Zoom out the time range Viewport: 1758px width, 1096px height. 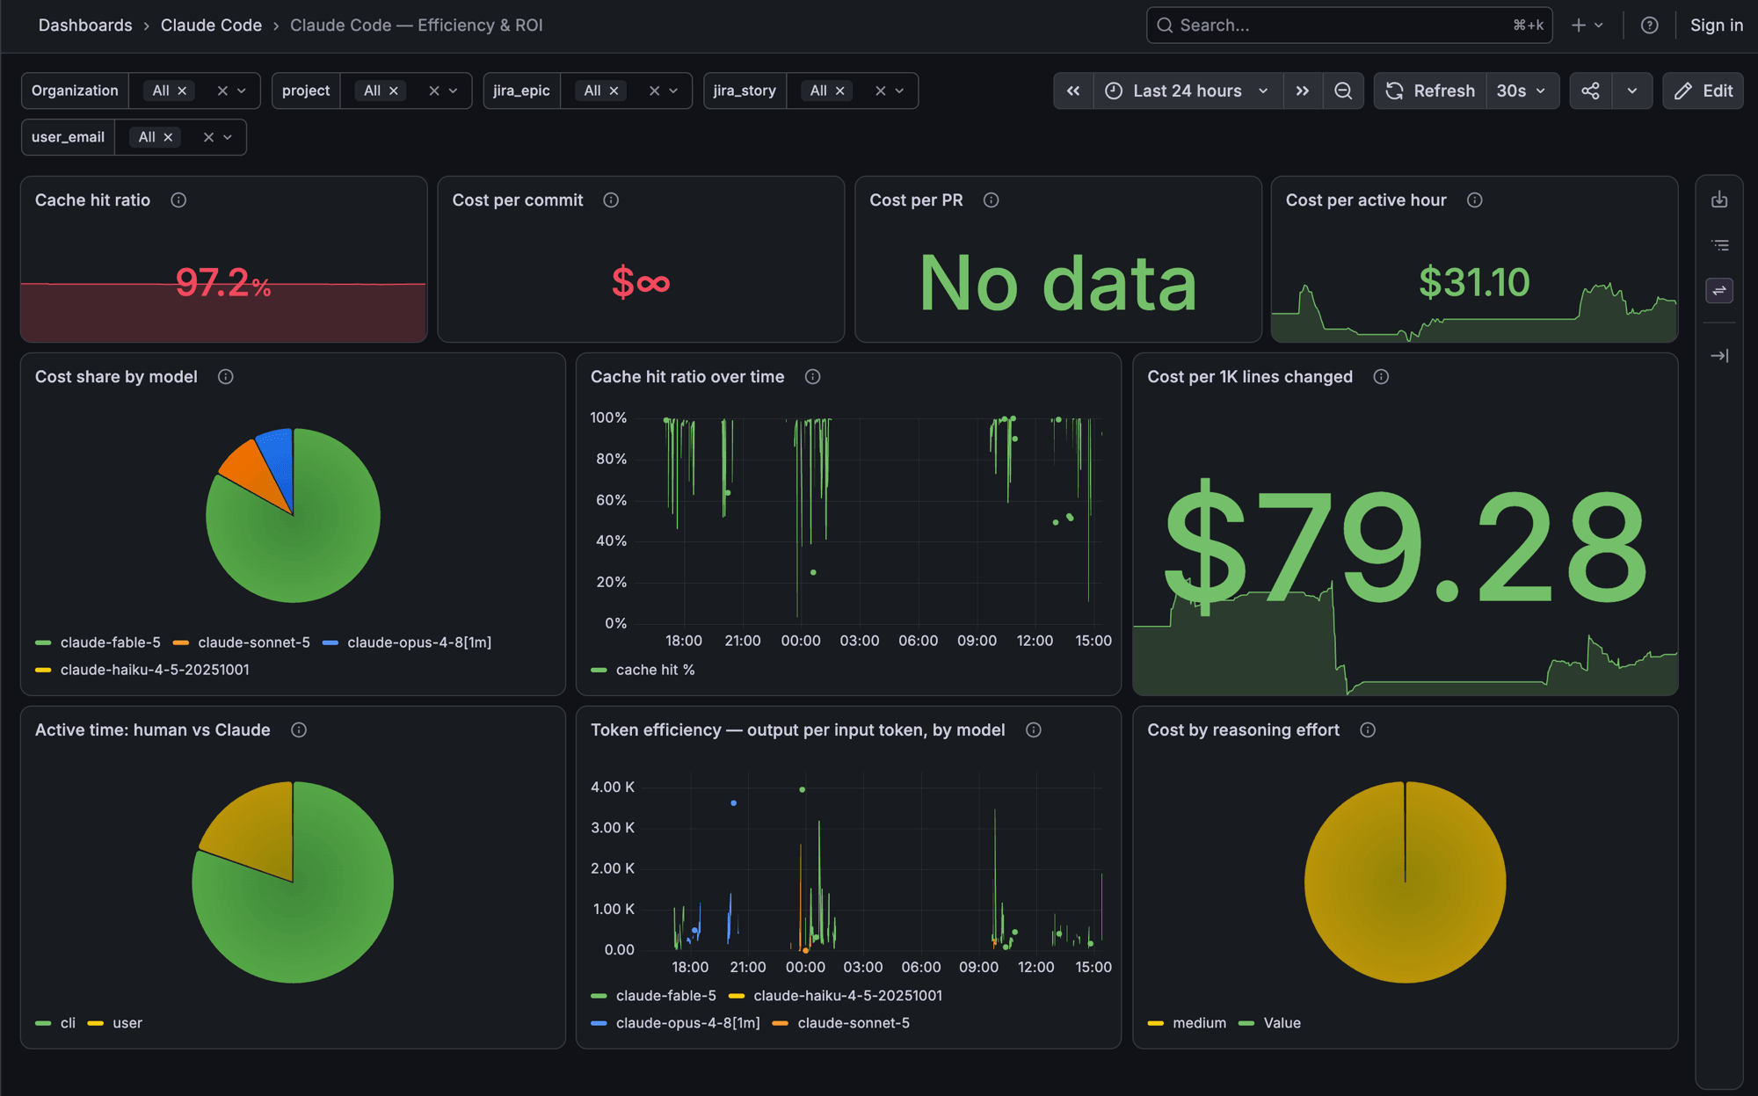pos(1343,91)
